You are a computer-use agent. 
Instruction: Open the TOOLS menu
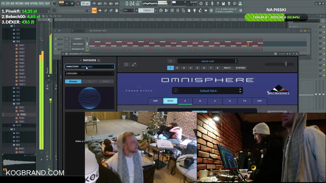point(41,3)
